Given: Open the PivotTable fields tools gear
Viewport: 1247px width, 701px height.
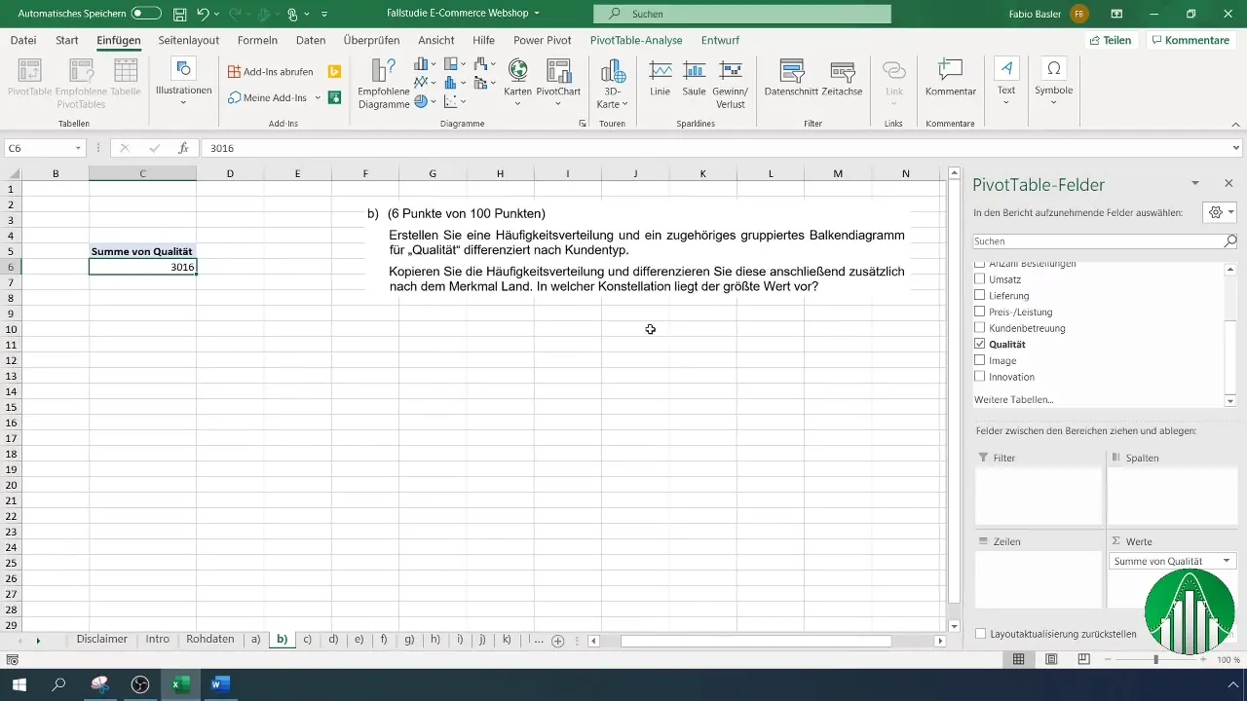Looking at the screenshot, I should pyautogui.click(x=1220, y=212).
